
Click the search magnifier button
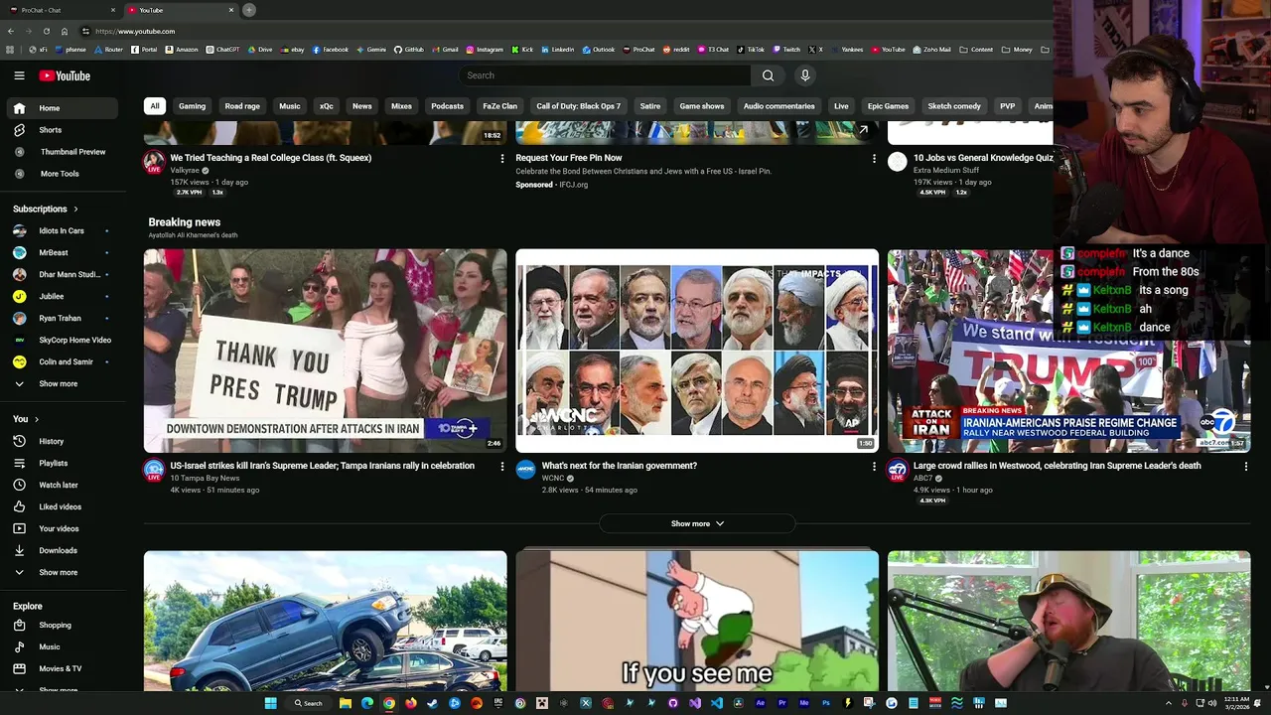point(768,75)
